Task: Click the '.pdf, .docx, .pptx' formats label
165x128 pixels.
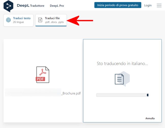Action: pos(54,22)
